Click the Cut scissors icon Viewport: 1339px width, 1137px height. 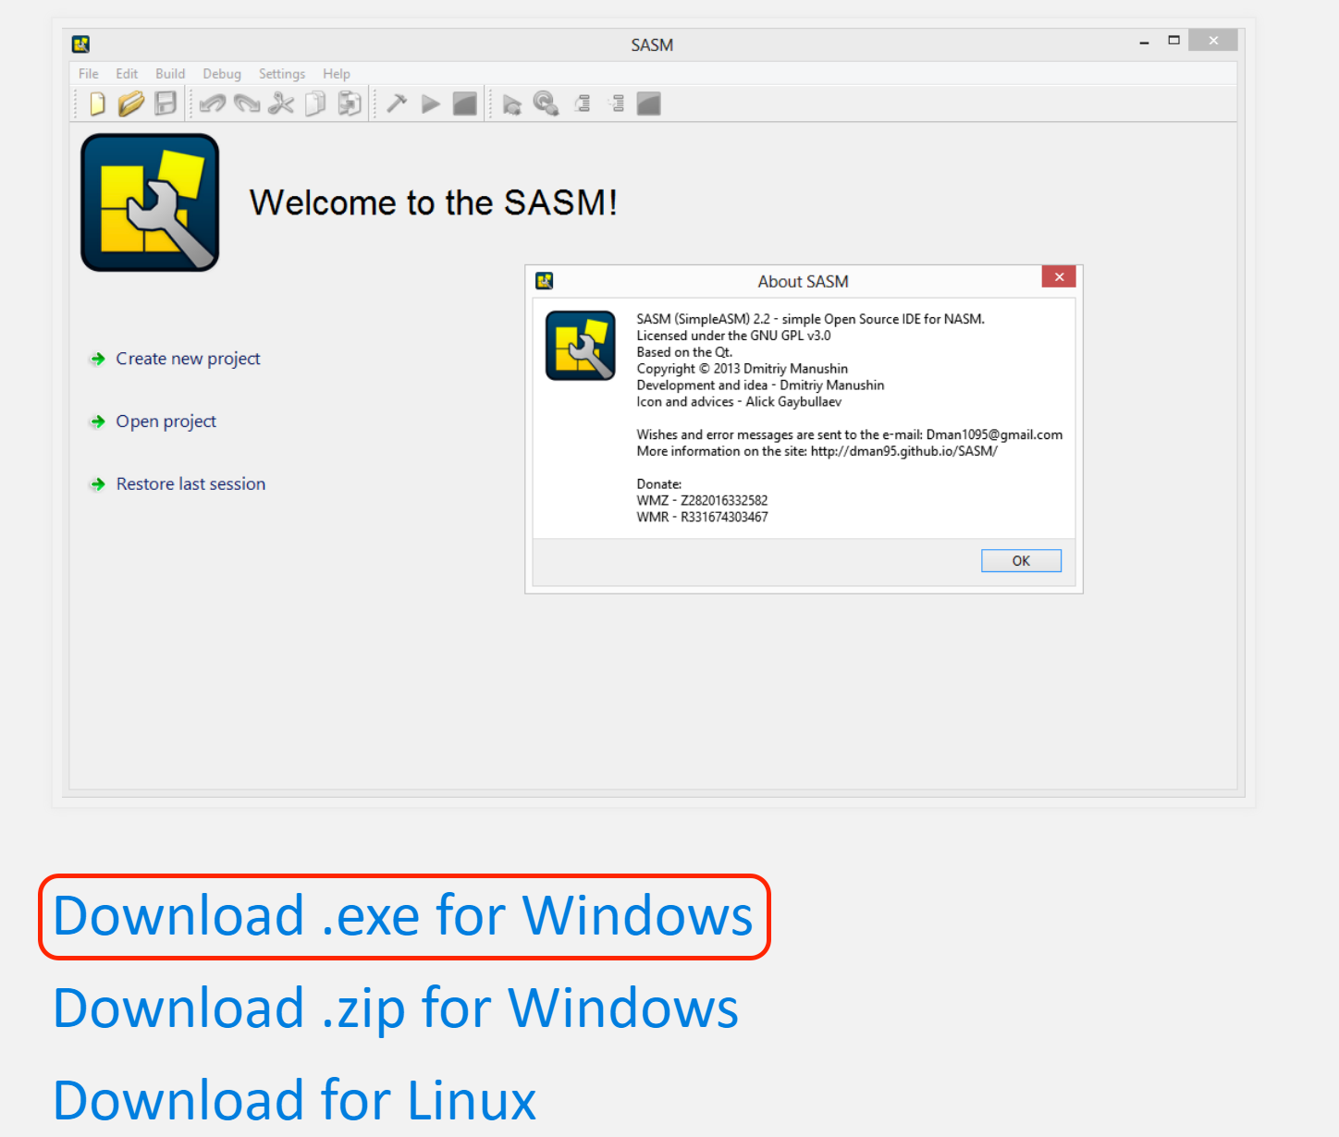pos(281,104)
